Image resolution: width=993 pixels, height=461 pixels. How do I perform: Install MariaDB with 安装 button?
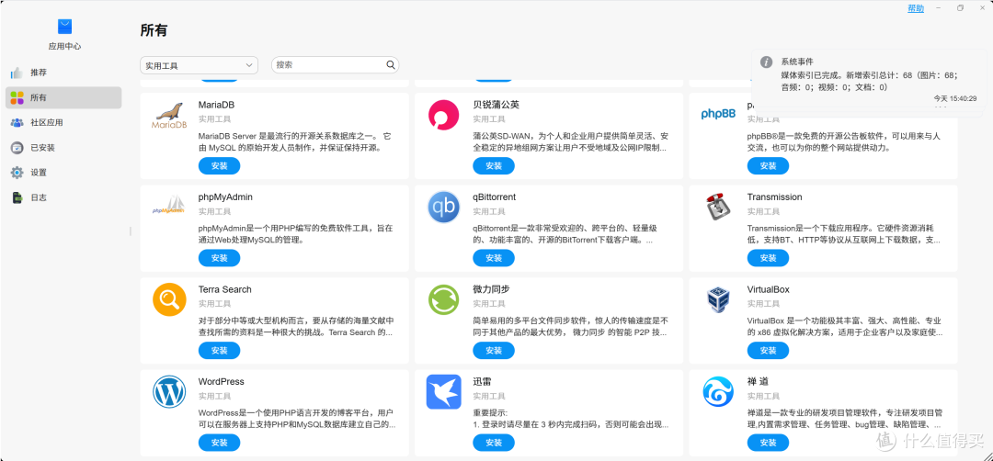[219, 165]
